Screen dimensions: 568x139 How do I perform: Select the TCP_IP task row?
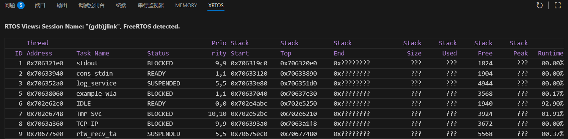[x=284, y=124]
